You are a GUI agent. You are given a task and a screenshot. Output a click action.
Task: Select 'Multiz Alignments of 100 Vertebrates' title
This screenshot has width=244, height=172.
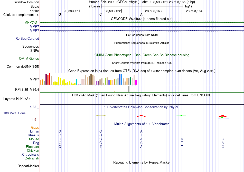(142, 124)
